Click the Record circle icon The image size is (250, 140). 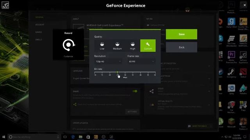click(69, 45)
